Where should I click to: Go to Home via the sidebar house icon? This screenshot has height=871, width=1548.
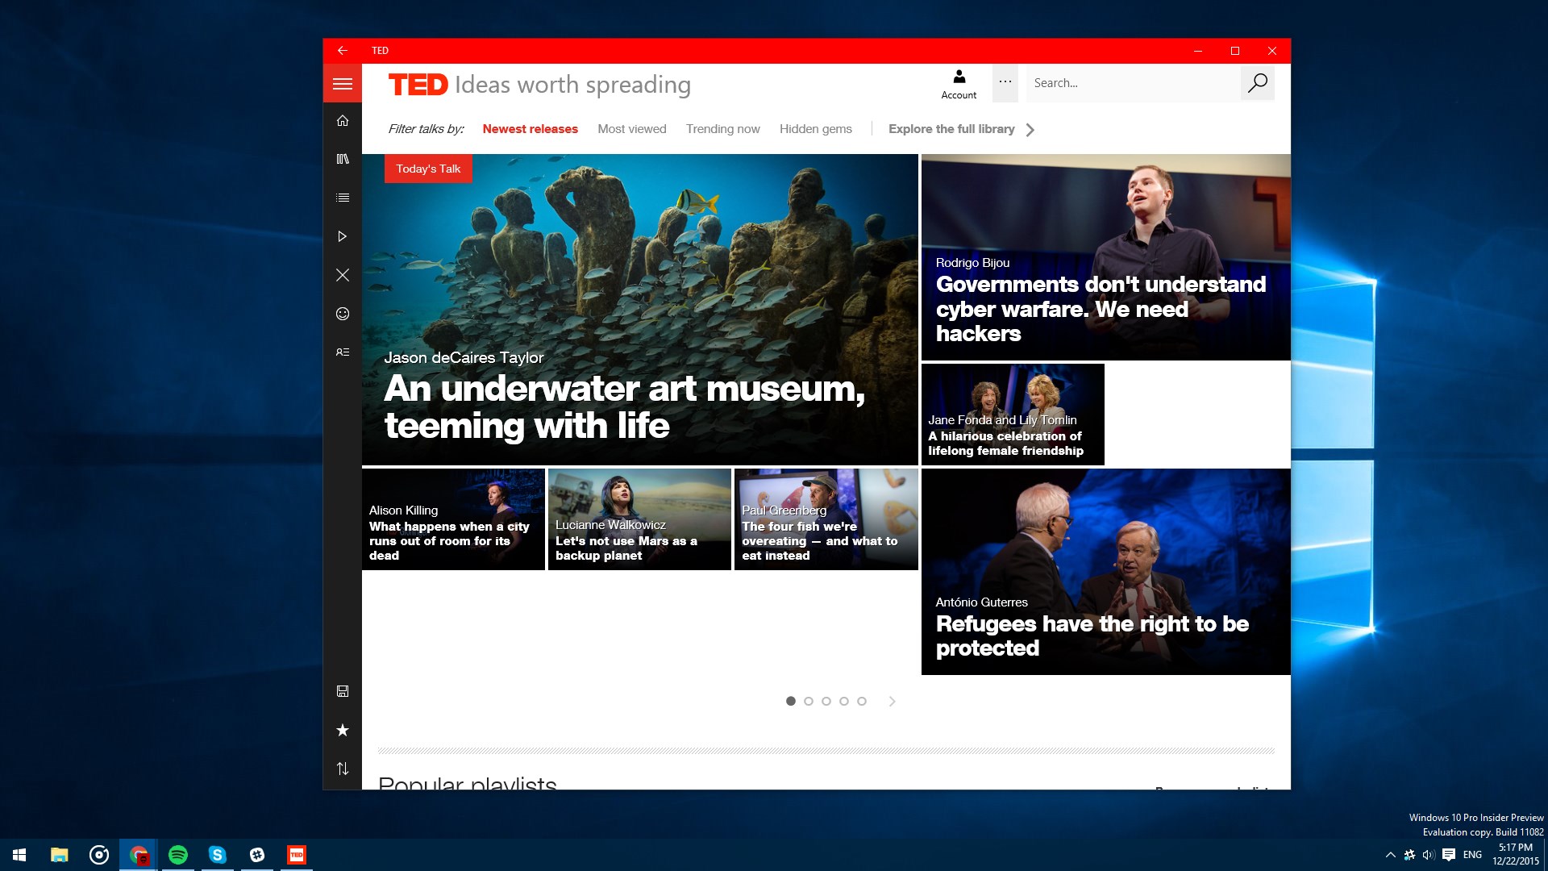[343, 121]
